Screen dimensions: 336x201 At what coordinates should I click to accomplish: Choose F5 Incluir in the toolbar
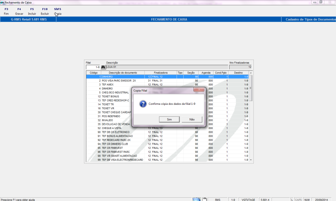[x=32, y=11]
